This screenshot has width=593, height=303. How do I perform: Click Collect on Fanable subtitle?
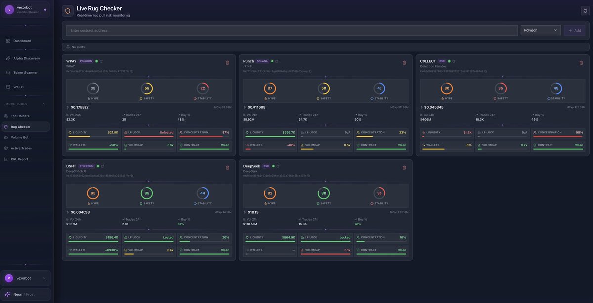point(433,66)
